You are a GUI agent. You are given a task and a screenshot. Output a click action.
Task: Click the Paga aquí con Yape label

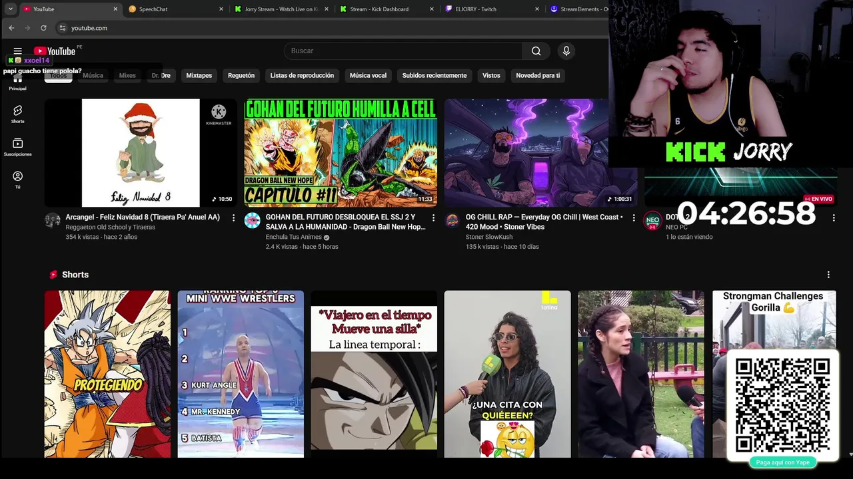[x=783, y=462]
